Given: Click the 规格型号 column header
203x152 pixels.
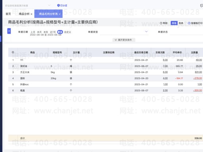Looking at the screenshot, I should [x=57, y=52].
